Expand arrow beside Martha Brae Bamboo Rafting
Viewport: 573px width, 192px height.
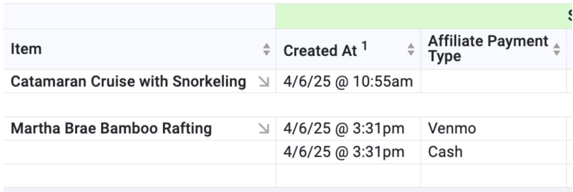click(264, 129)
